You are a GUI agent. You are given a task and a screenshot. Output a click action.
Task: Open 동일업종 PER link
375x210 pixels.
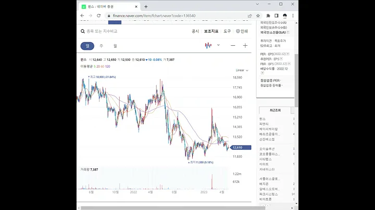[x=270, y=81]
